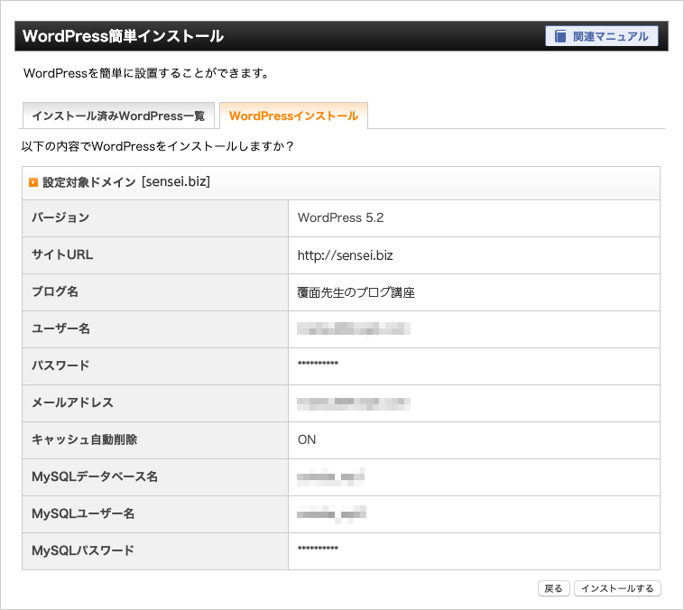This screenshot has width=684, height=610.
Task: Click the MySQLユーザー名 row label
Action: 83,514
